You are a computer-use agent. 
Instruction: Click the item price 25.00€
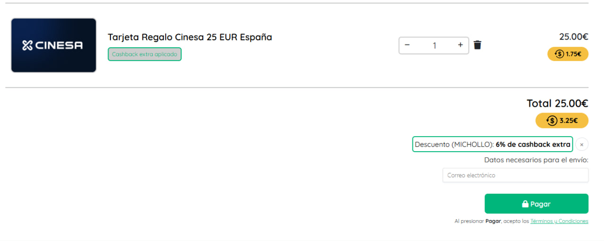[x=573, y=37]
